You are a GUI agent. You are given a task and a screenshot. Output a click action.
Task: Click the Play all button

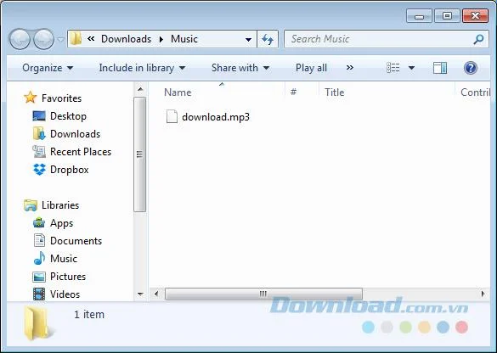point(311,68)
